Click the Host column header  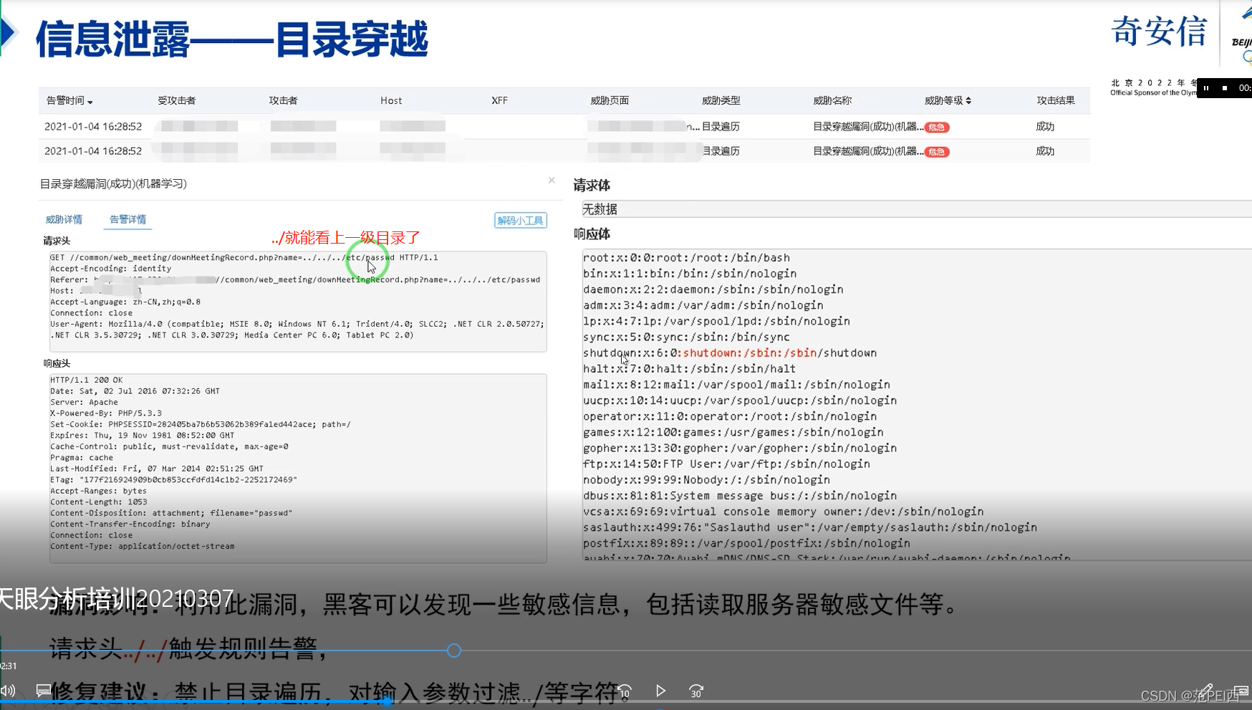click(x=391, y=100)
